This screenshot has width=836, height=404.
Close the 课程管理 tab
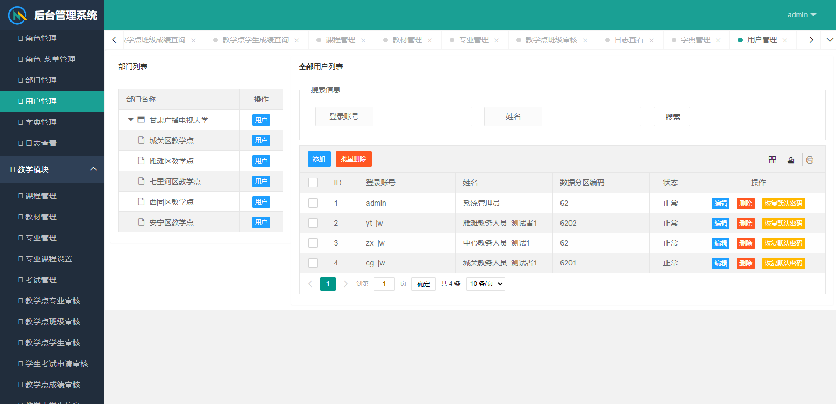coord(363,40)
